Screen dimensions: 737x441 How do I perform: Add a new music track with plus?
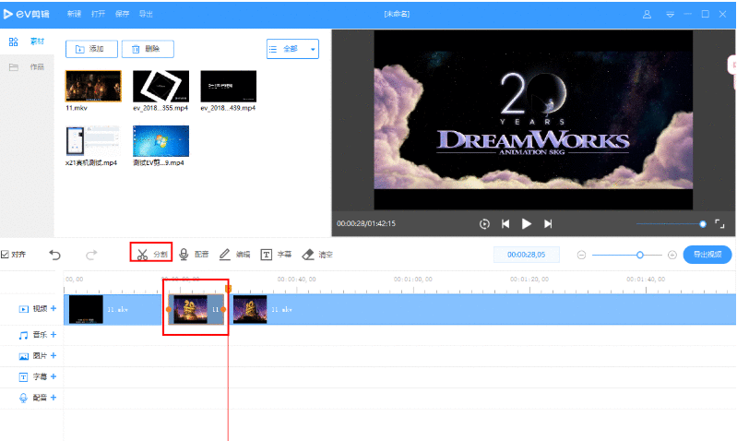click(53, 335)
